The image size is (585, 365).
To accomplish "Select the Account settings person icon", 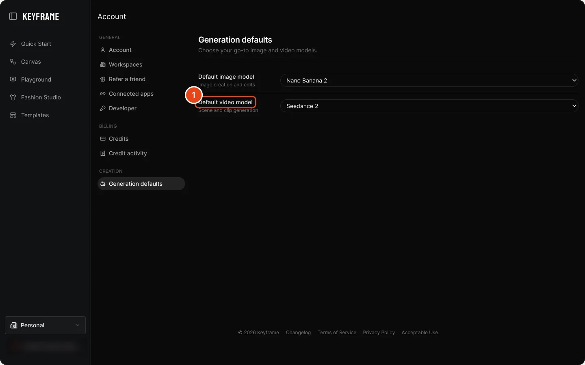I will click(x=103, y=50).
